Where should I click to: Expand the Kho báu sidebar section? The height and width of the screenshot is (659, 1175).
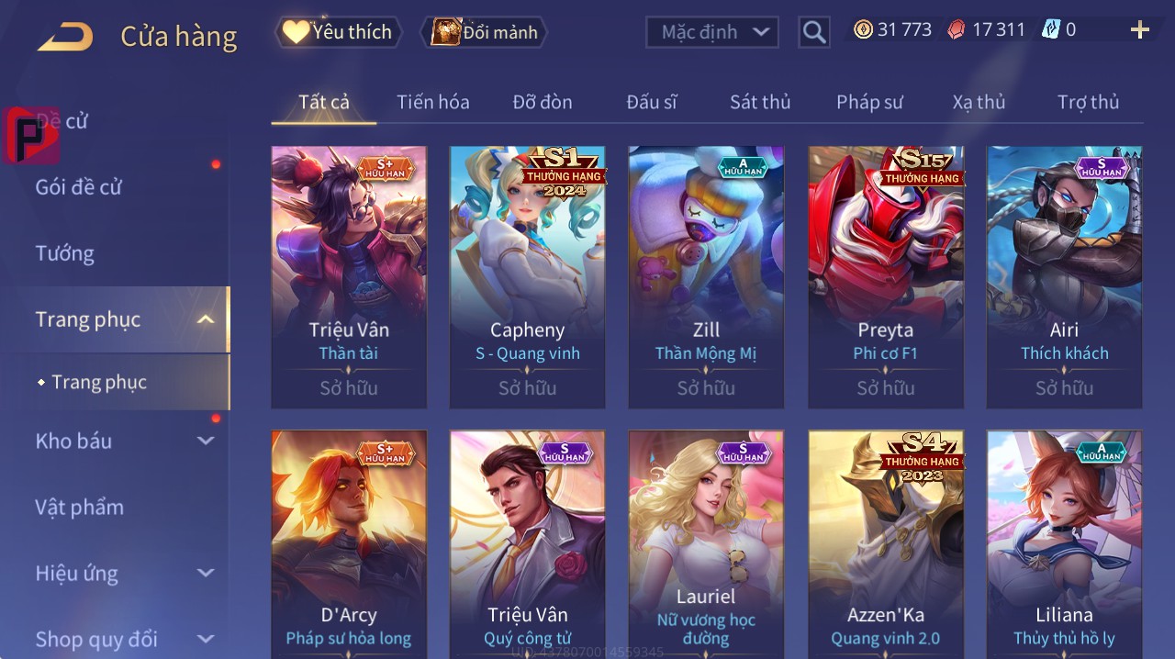206,441
